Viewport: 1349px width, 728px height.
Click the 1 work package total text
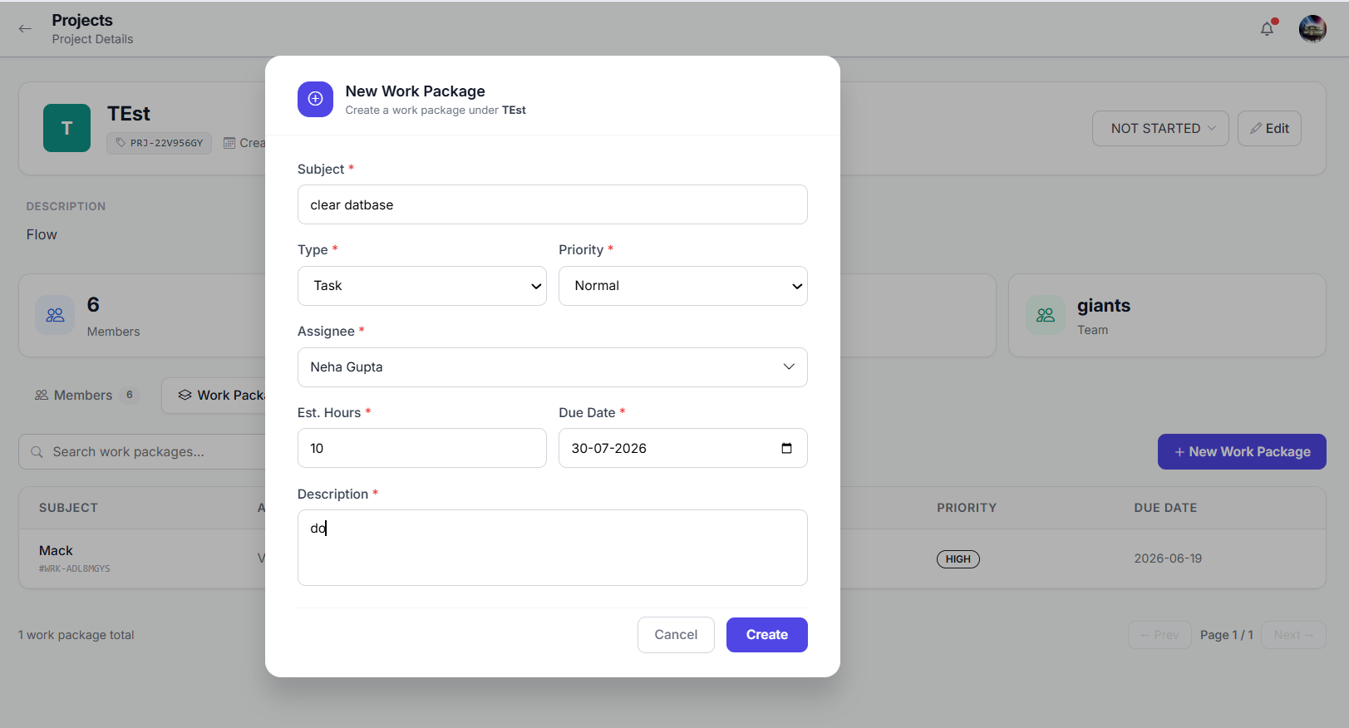(x=76, y=635)
